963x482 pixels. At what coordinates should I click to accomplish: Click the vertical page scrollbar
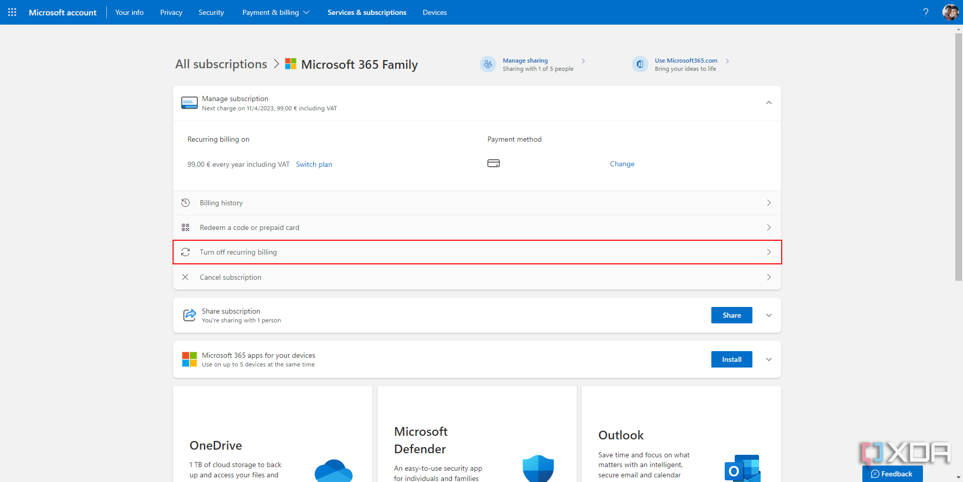[x=958, y=157]
